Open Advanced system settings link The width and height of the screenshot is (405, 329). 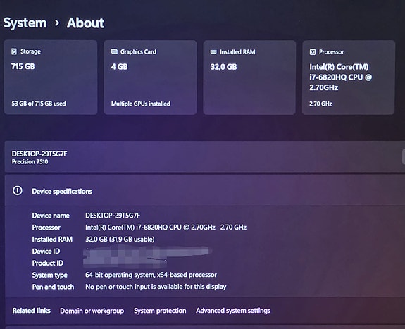pos(233,311)
